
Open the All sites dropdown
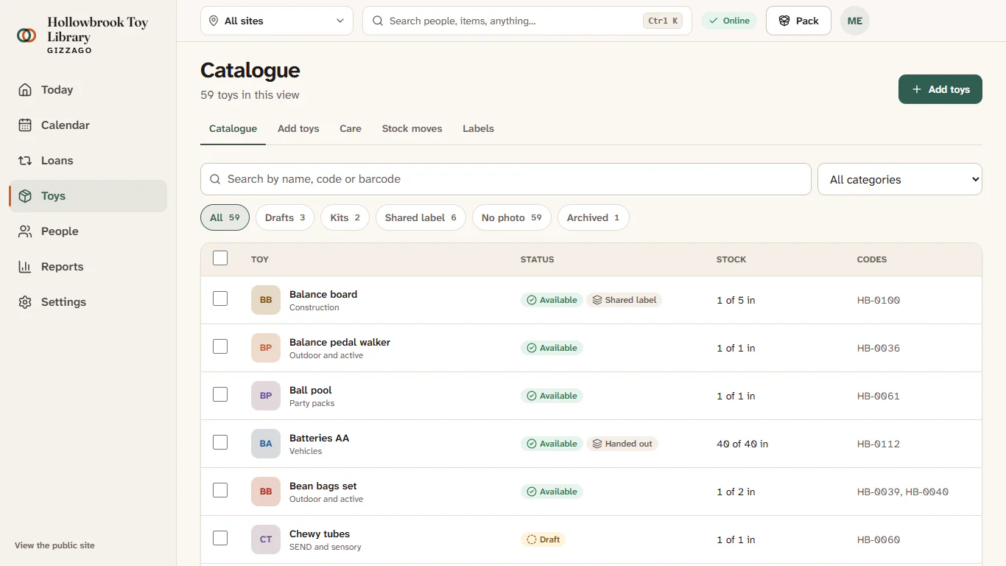(277, 21)
